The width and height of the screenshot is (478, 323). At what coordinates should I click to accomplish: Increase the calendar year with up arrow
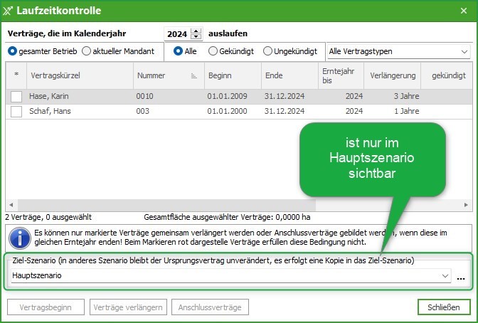tap(196, 31)
